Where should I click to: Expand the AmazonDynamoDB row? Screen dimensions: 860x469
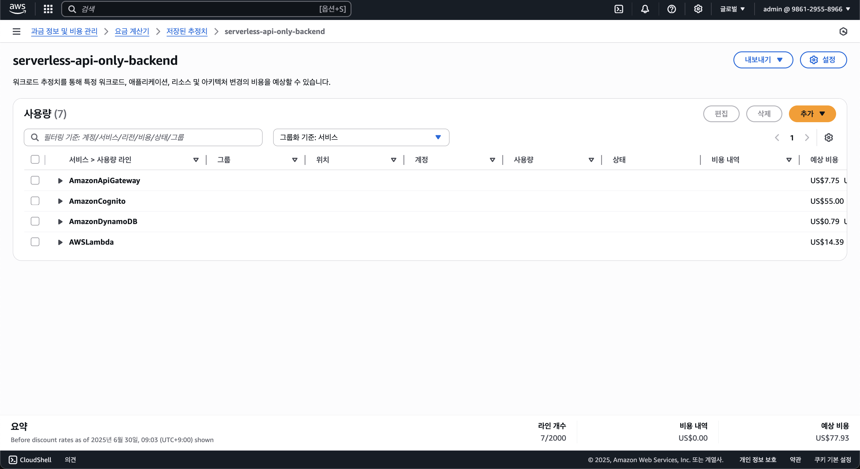click(60, 222)
